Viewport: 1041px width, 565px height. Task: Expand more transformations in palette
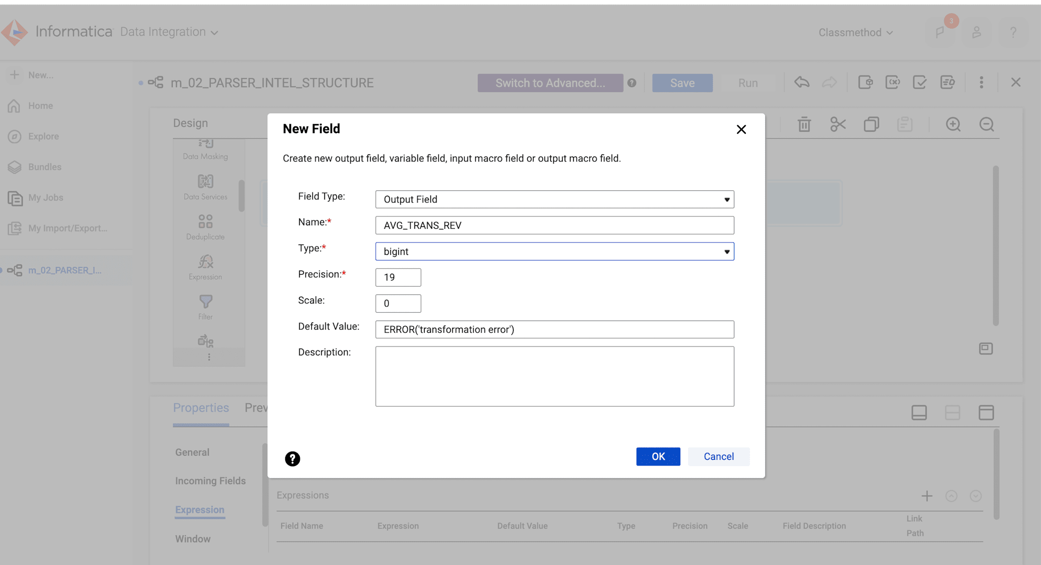(209, 357)
